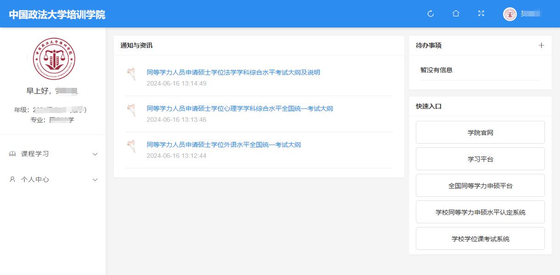Click the timestamp 2024-06-16 13:13:46

[176, 119]
